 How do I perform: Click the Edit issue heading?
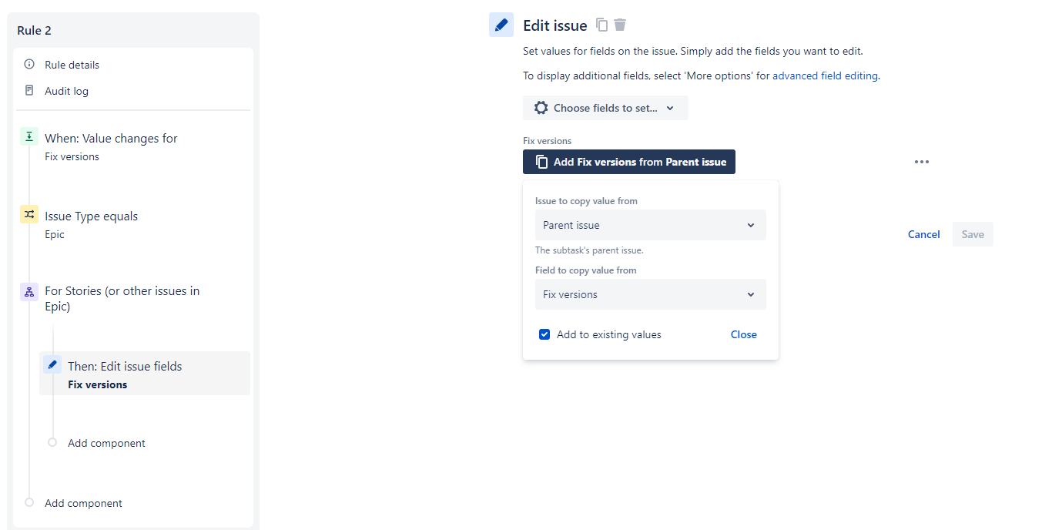tap(554, 25)
